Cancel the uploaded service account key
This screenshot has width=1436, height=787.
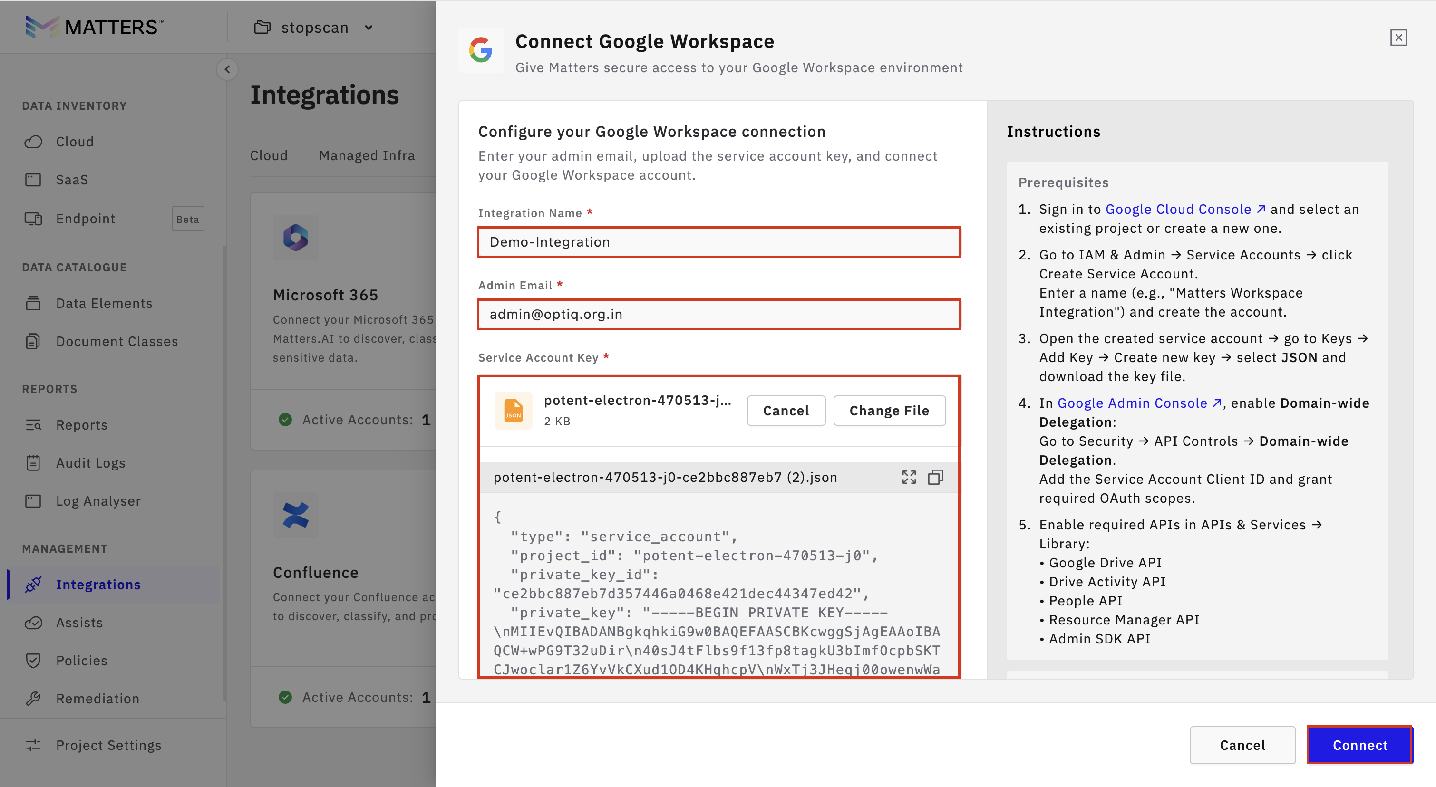(x=786, y=411)
